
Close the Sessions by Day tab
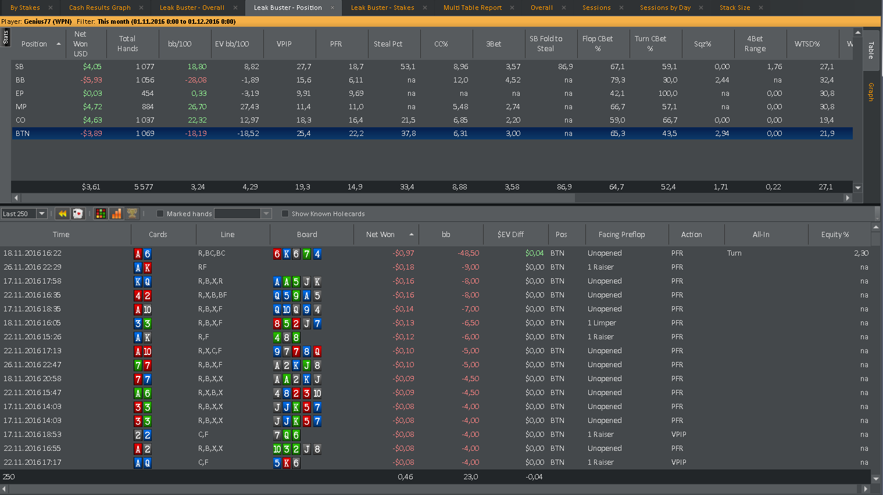[701, 8]
